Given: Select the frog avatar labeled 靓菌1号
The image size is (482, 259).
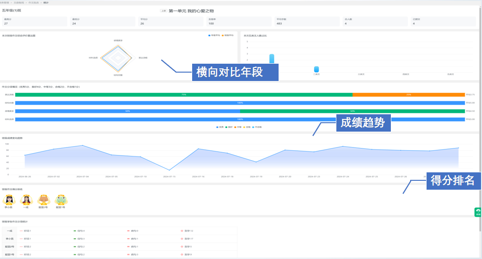Looking at the screenshot, I should 61,200.
